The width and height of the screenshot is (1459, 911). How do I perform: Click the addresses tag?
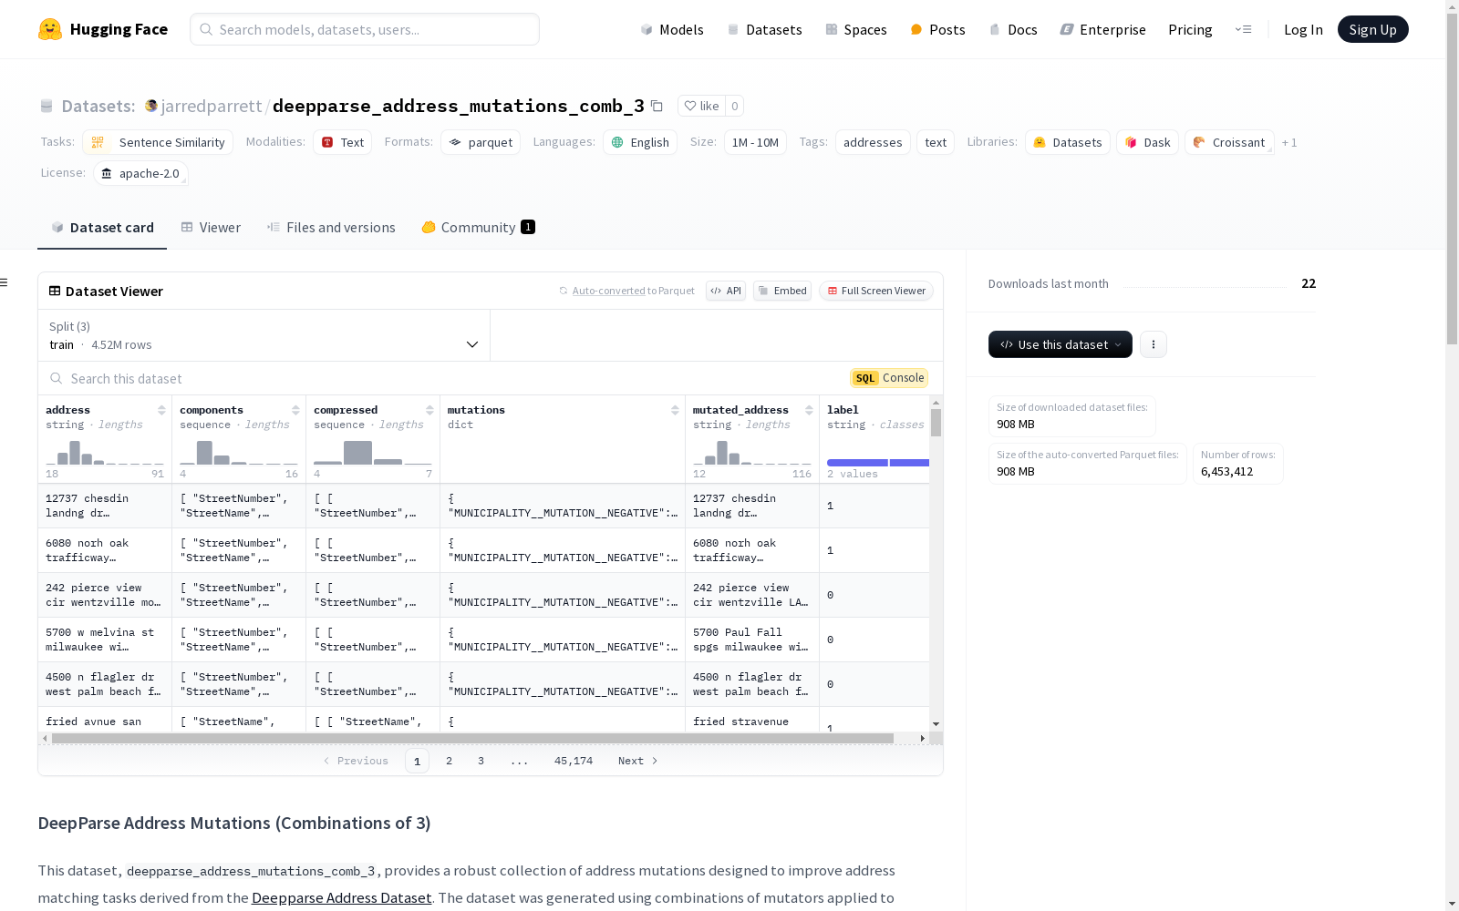point(873,142)
